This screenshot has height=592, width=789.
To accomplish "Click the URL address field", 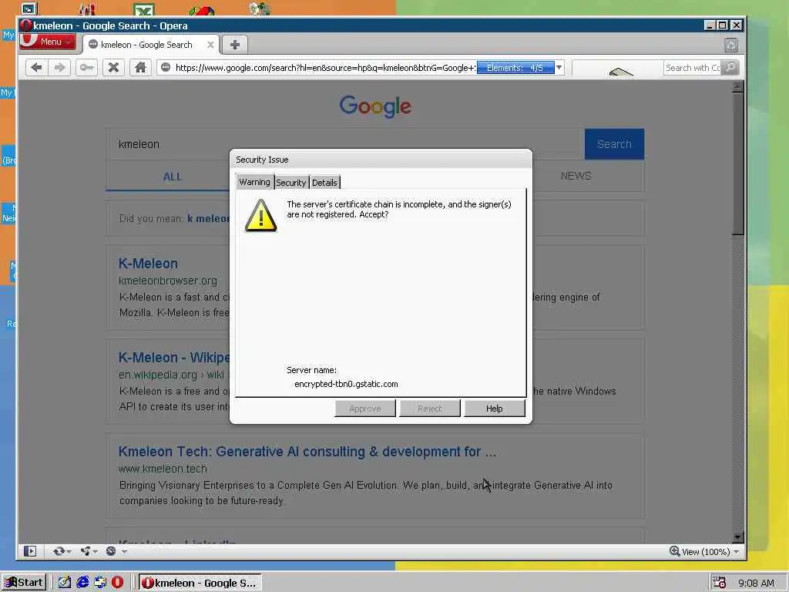I will pyautogui.click(x=324, y=68).
